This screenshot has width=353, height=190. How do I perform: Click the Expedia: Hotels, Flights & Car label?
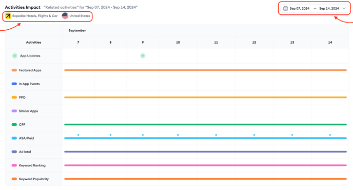pyautogui.click(x=35, y=16)
